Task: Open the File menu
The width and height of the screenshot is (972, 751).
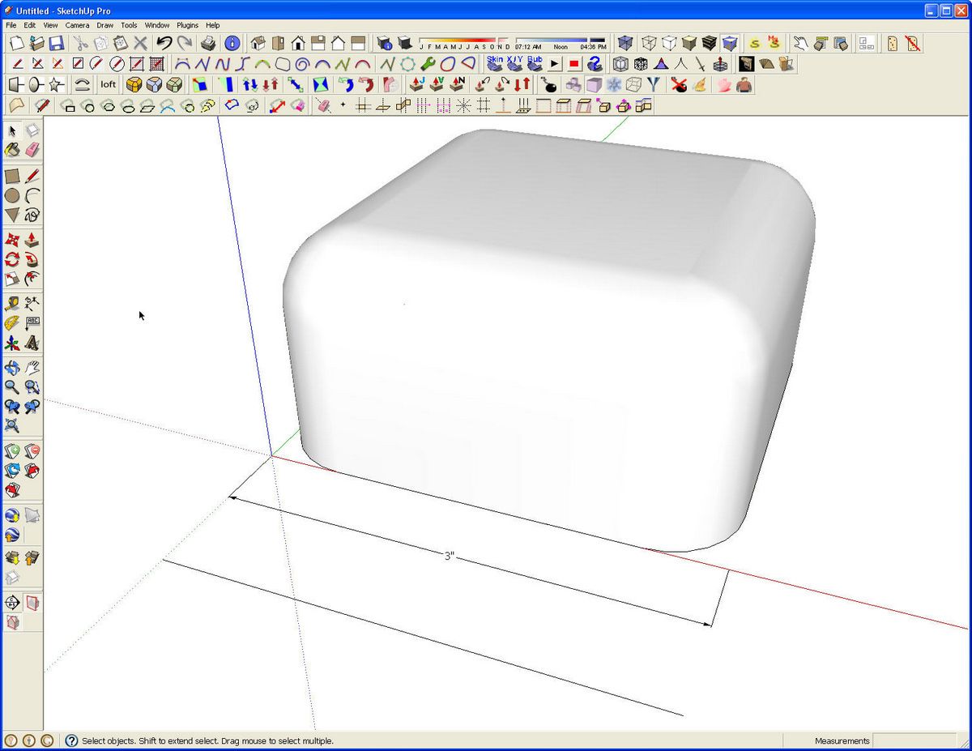Action: tap(11, 25)
